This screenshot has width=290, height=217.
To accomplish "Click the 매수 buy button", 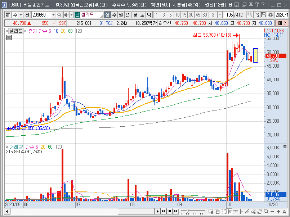I will (x=282, y=23).
